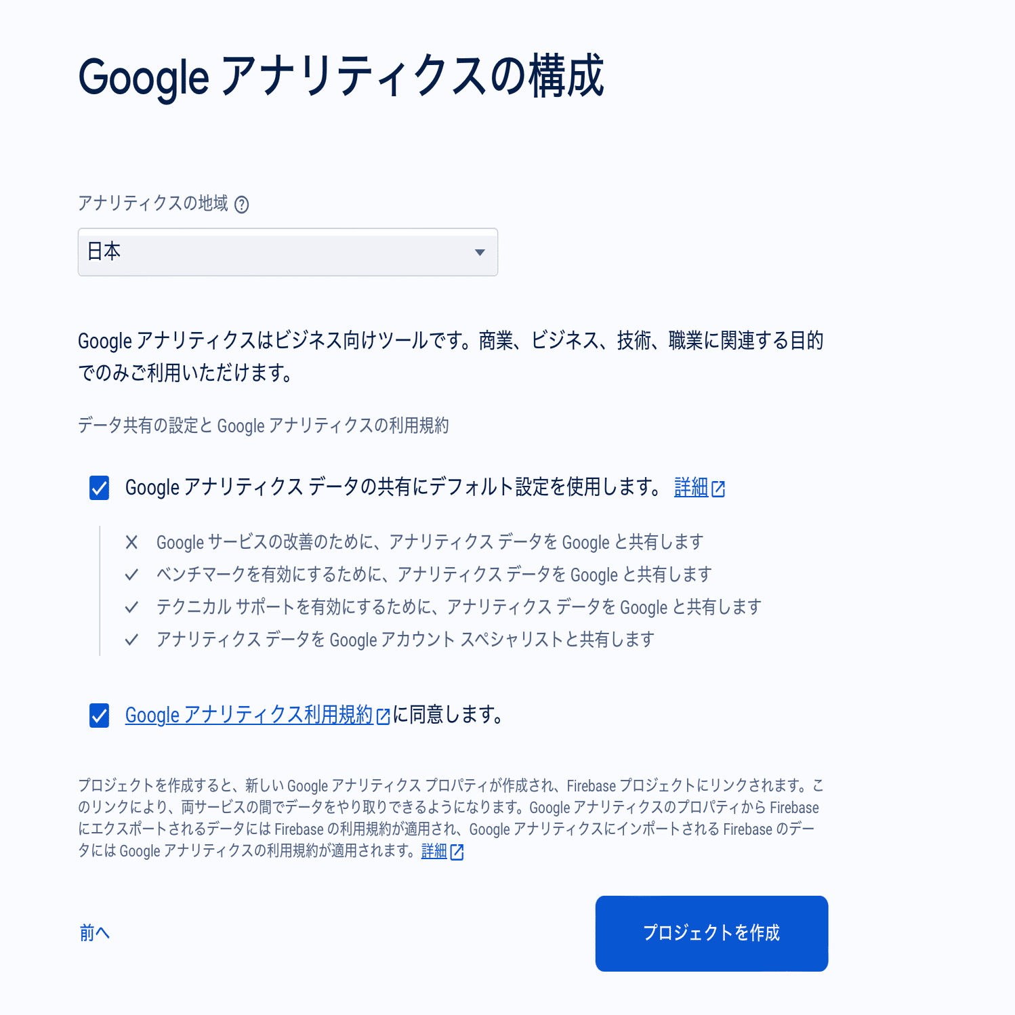Open the 日本 region dropdown
Viewport: 1015px width, 1015px height.
click(287, 252)
